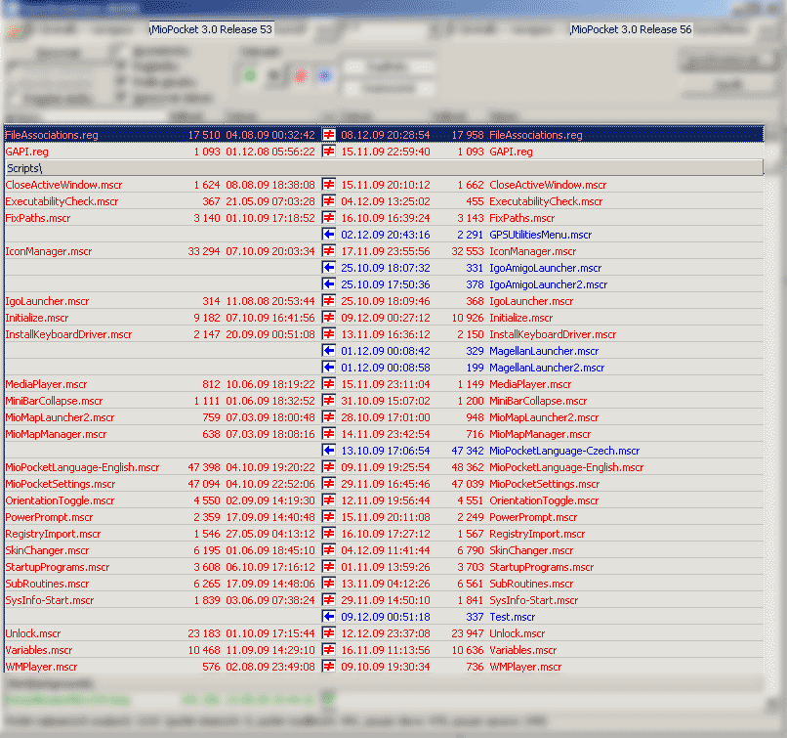This screenshot has height=738, width=787.
Task: Focus the MioPocket 3.0 Release 53 path field
Action: point(211,29)
